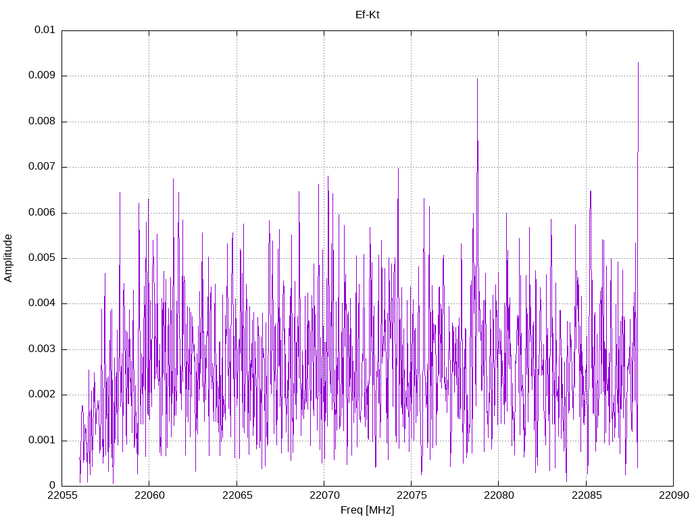Select the 0.005 y-axis tick label

click(x=42, y=258)
